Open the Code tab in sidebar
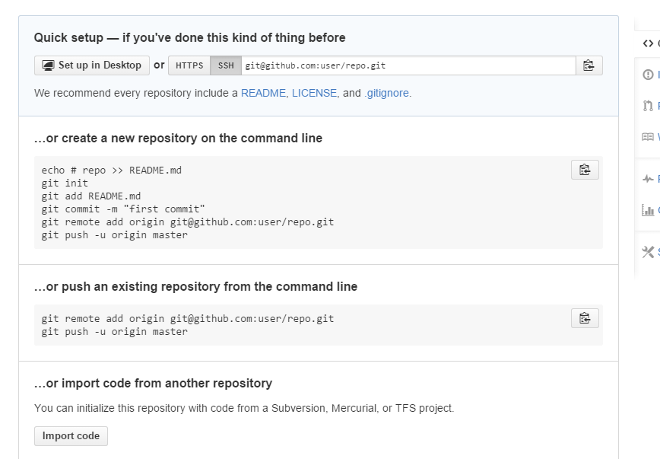 pos(649,43)
